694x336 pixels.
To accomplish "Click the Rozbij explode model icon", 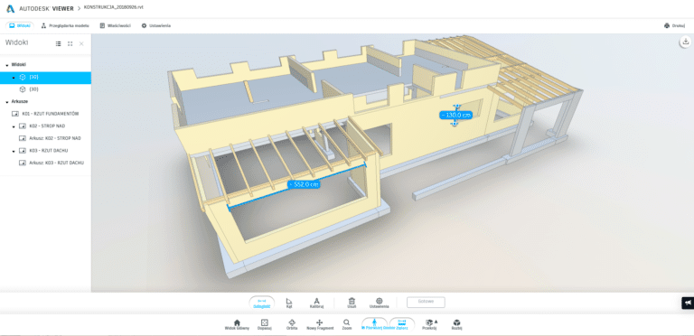I will (456, 324).
